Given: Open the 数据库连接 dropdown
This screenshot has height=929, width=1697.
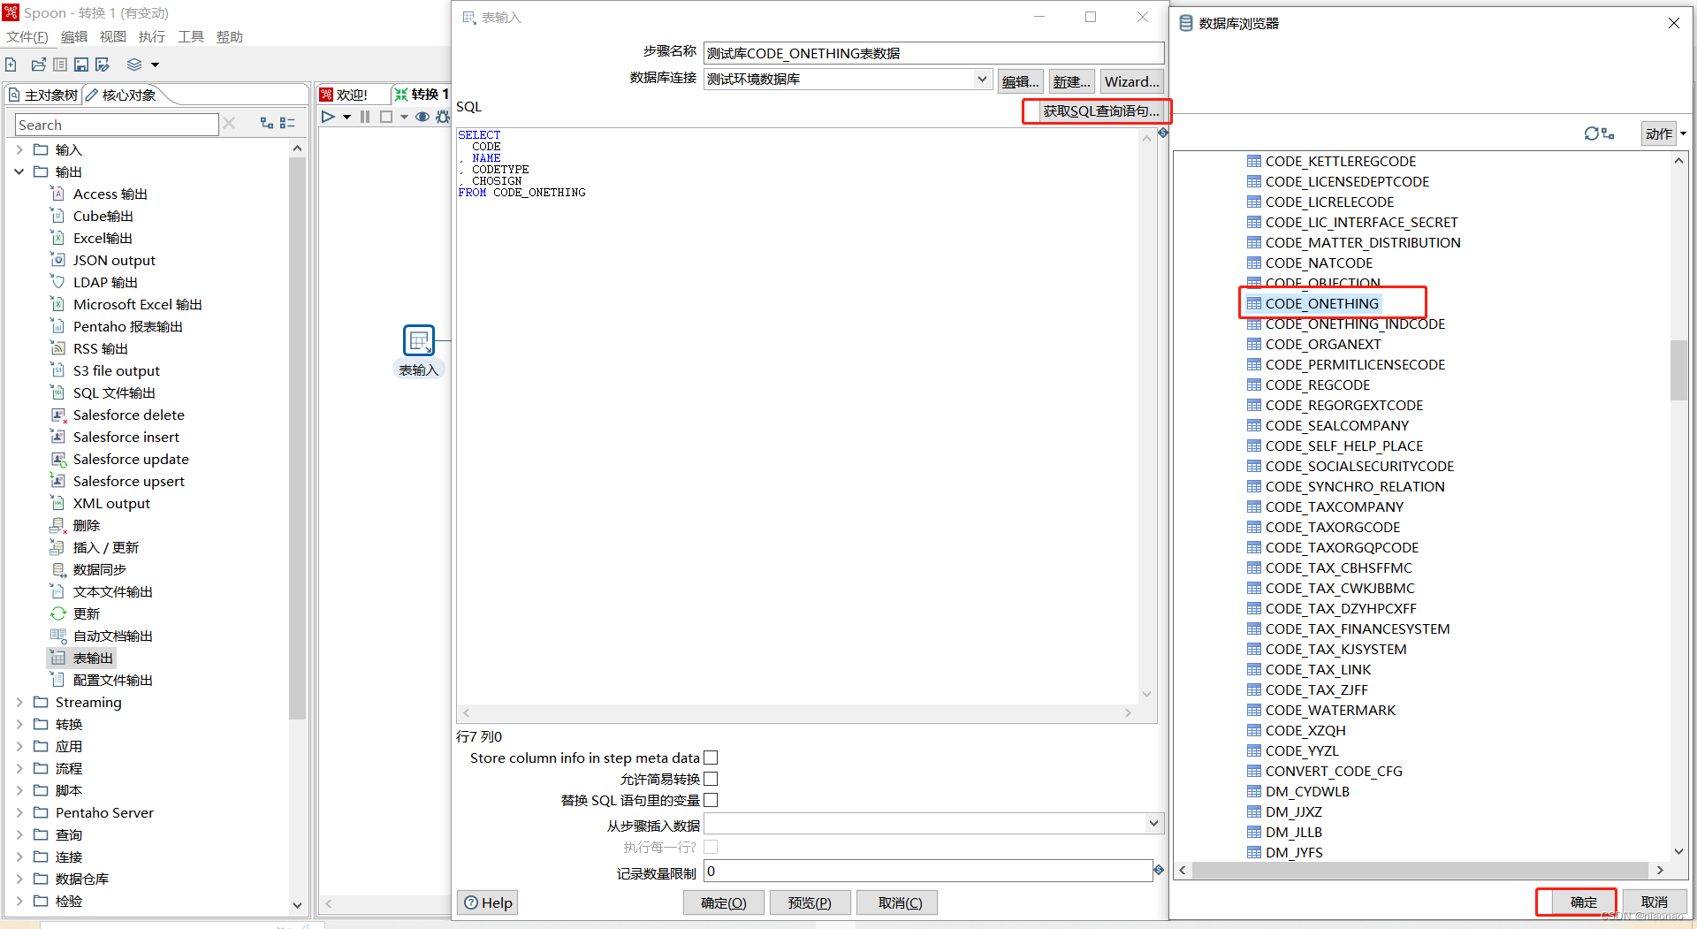Looking at the screenshot, I should coord(982,79).
